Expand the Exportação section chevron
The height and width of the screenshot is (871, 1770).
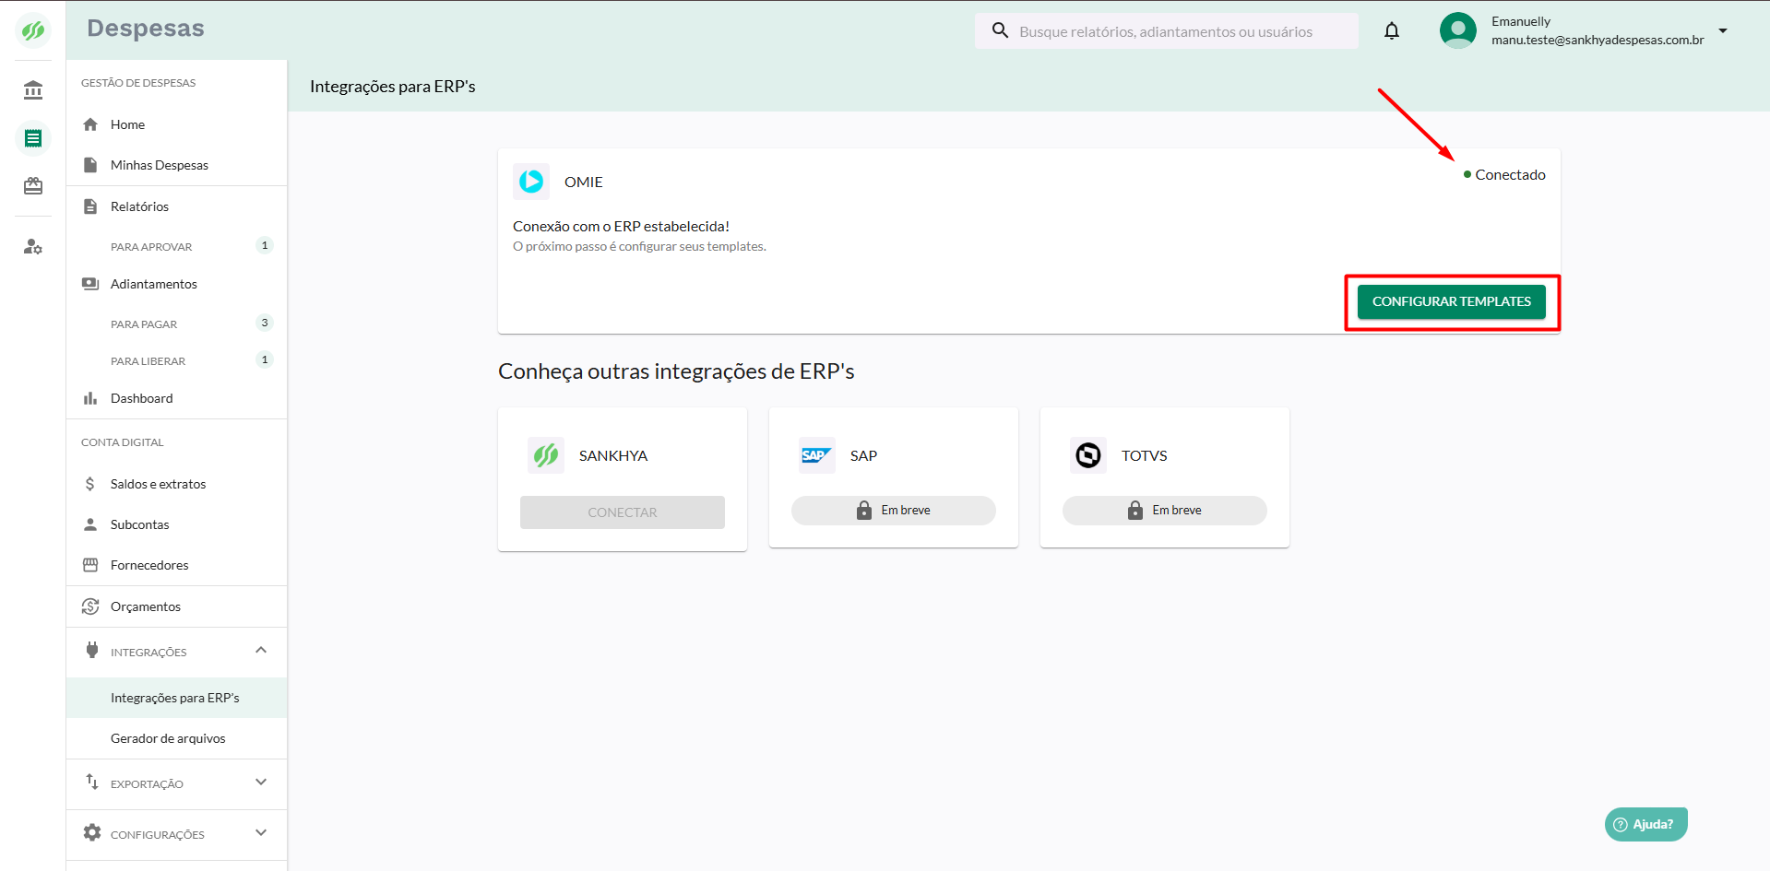coord(261,783)
